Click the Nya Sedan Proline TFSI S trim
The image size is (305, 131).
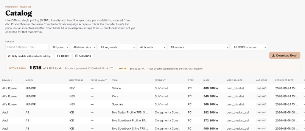pos(130,112)
